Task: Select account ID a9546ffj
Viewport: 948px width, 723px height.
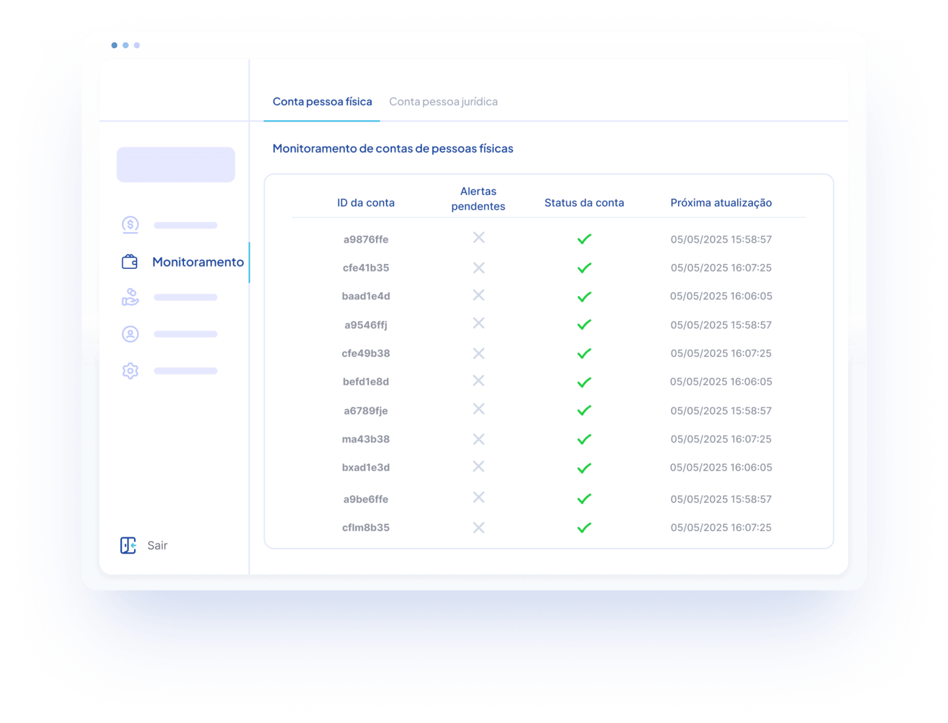Action: 366,325
